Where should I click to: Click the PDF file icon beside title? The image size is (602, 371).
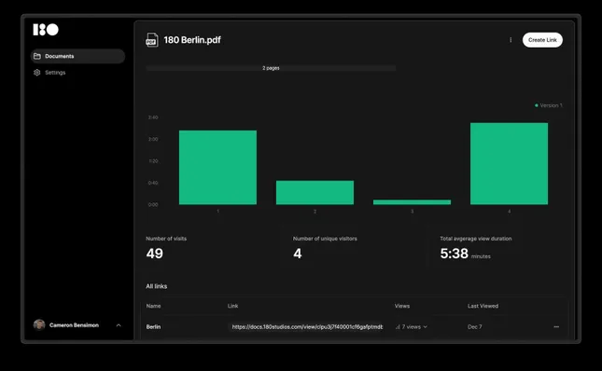(x=151, y=40)
